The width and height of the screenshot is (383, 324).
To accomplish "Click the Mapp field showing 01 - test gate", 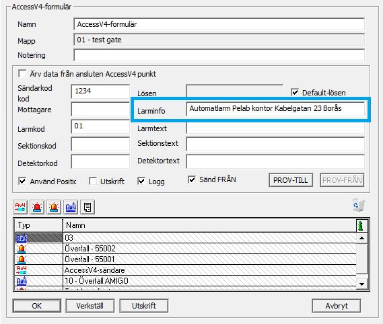I will (x=219, y=40).
